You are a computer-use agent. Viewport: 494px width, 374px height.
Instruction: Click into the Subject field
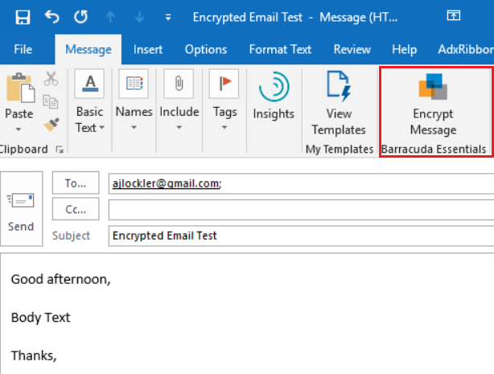(298, 236)
